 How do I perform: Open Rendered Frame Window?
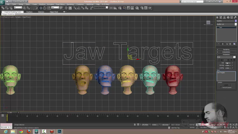click(x=146, y=8)
